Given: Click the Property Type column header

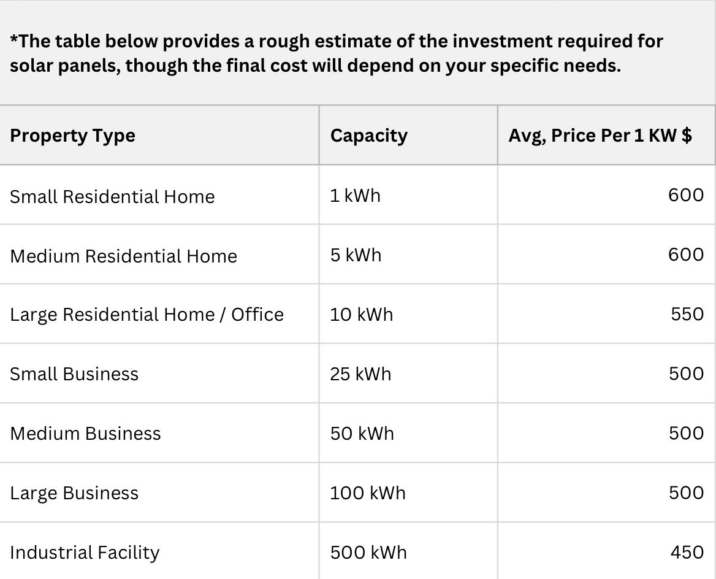Looking at the screenshot, I should click(73, 136).
